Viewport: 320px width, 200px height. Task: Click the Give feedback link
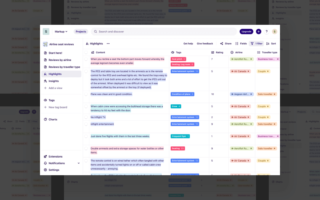point(205,44)
